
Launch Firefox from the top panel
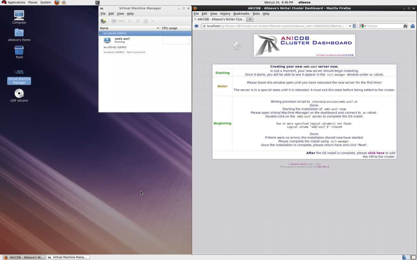click(57, 2)
